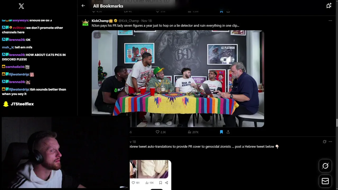Play the KickChamp lie detector video
338x190 pixels.
[x=178, y=79]
